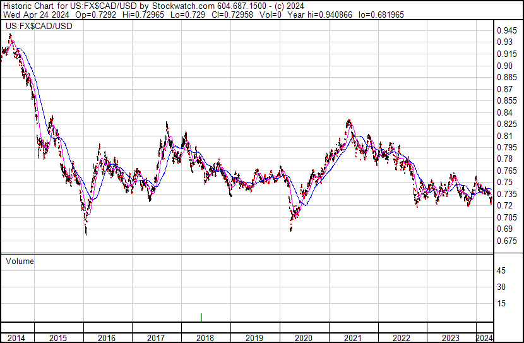
Task: Select the 15 volume axis label
Action: click(x=501, y=303)
